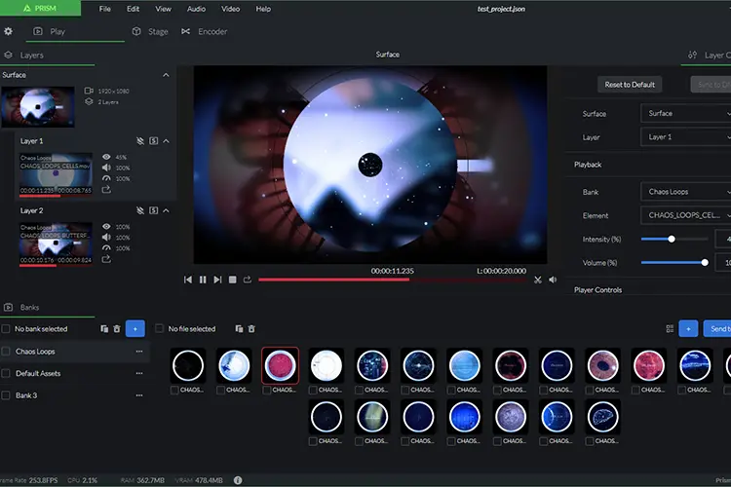Image resolution: width=731 pixels, height=487 pixels.
Task: Delete selected bank with trash icon
Action: click(117, 329)
